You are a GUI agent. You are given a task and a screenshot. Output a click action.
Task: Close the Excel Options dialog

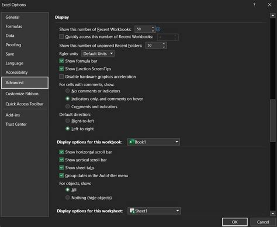coord(269,5)
